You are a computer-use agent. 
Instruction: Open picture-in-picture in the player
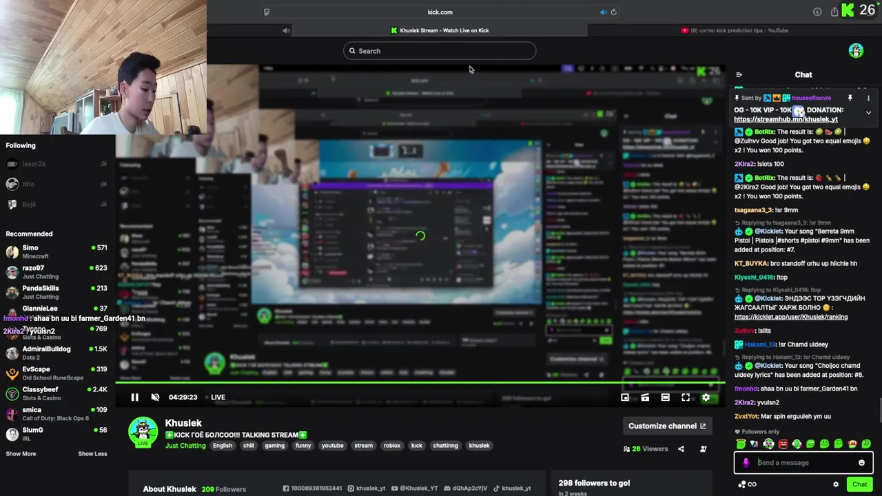(625, 397)
